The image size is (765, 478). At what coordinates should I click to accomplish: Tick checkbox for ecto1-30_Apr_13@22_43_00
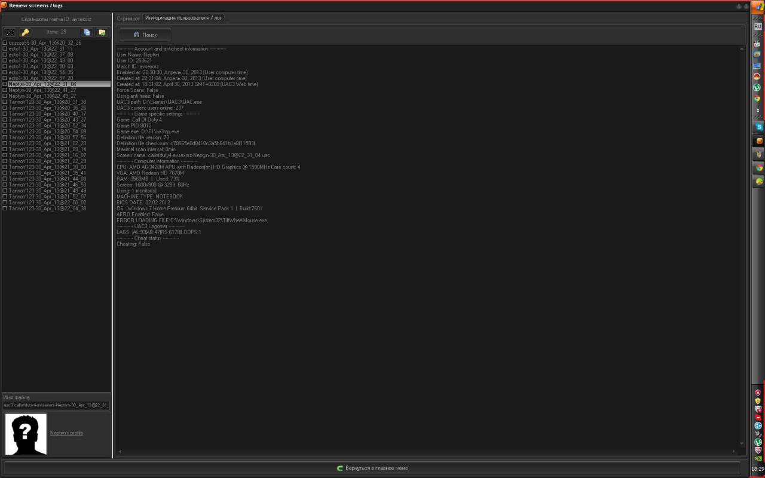coord(5,60)
